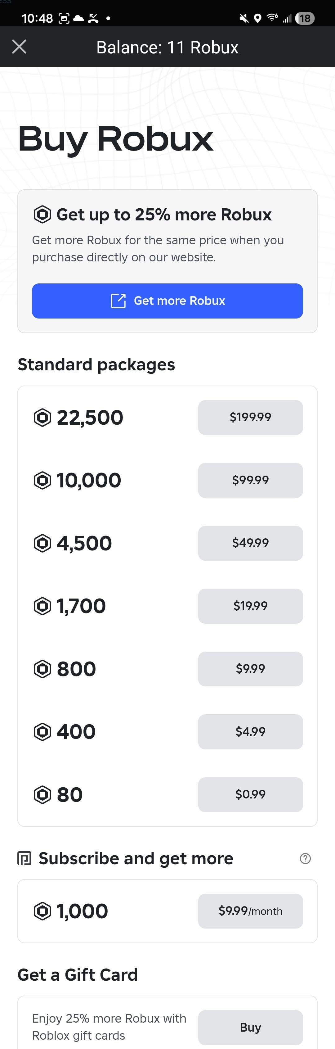This screenshot has width=335, height=1049.
Task: Select the $99.99 package button
Action: coord(250,480)
